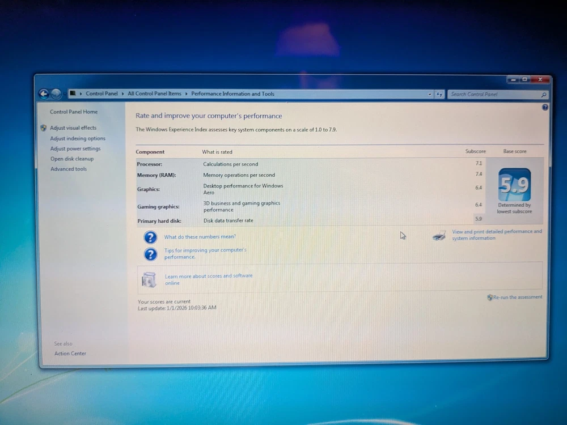Focus the Search Control Panel field
The width and height of the screenshot is (567, 425).
(x=493, y=95)
